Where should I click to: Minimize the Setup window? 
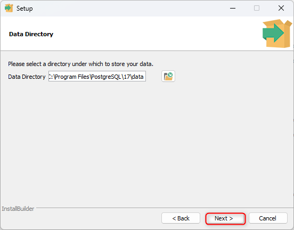[233, 8]
